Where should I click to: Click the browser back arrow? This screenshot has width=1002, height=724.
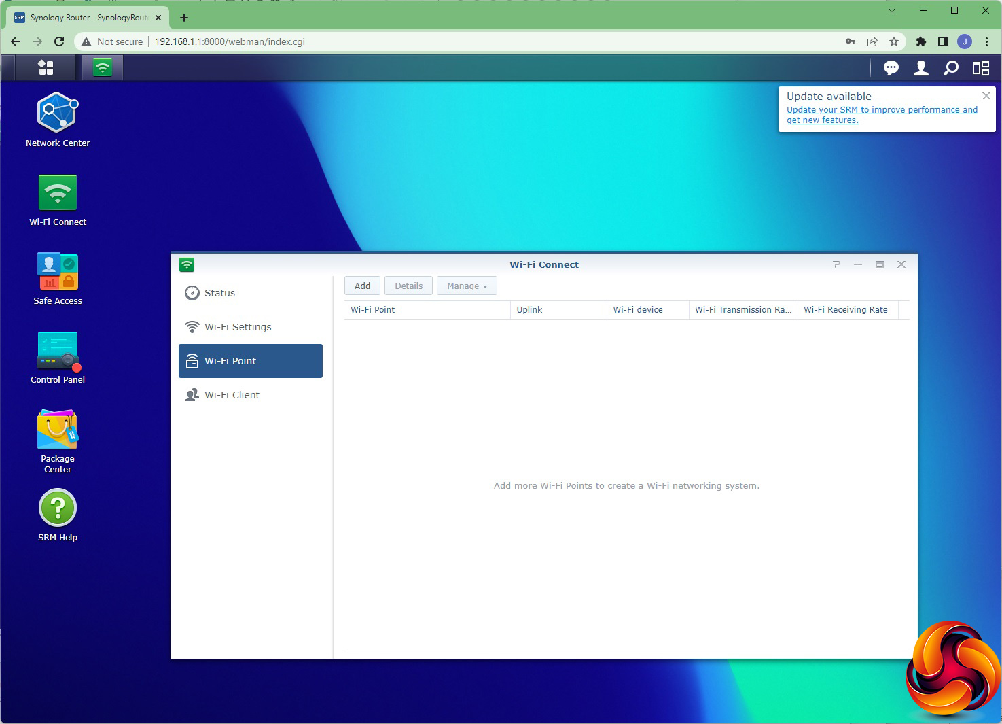[x=16, y=41]
